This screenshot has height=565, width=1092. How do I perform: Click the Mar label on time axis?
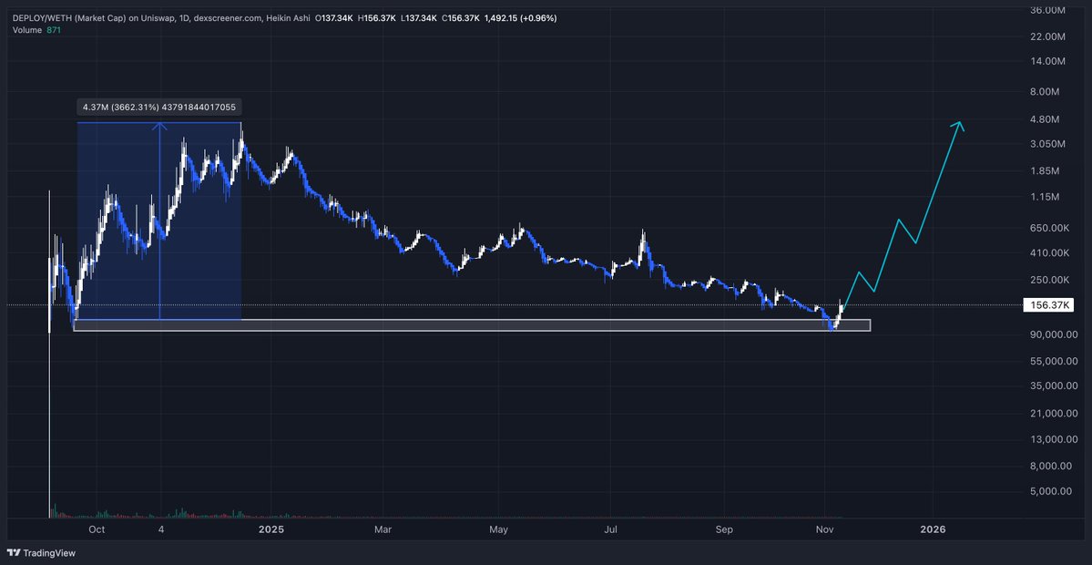pyautogui.click(x=383, y=530)
